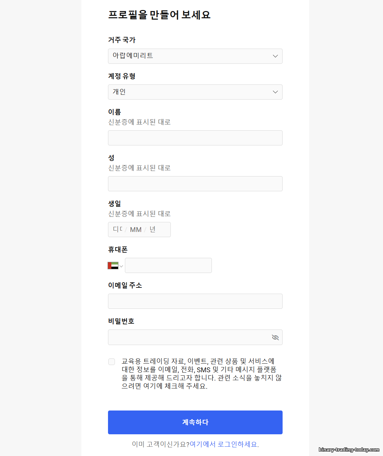Click the chevron arrow in 계정 유형 dropdown
Viewport: 383px width, 456px height.
pos(275,92)
